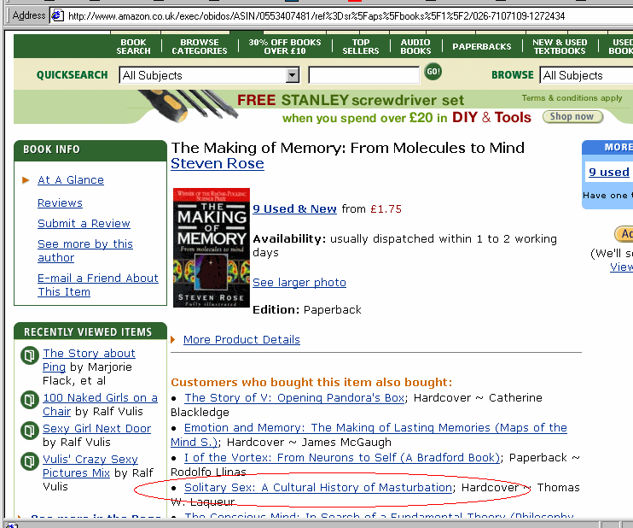Viewport: 633px width, 528px height.
Task: Click the price £1.75 text
Action: tap(386, 209)
